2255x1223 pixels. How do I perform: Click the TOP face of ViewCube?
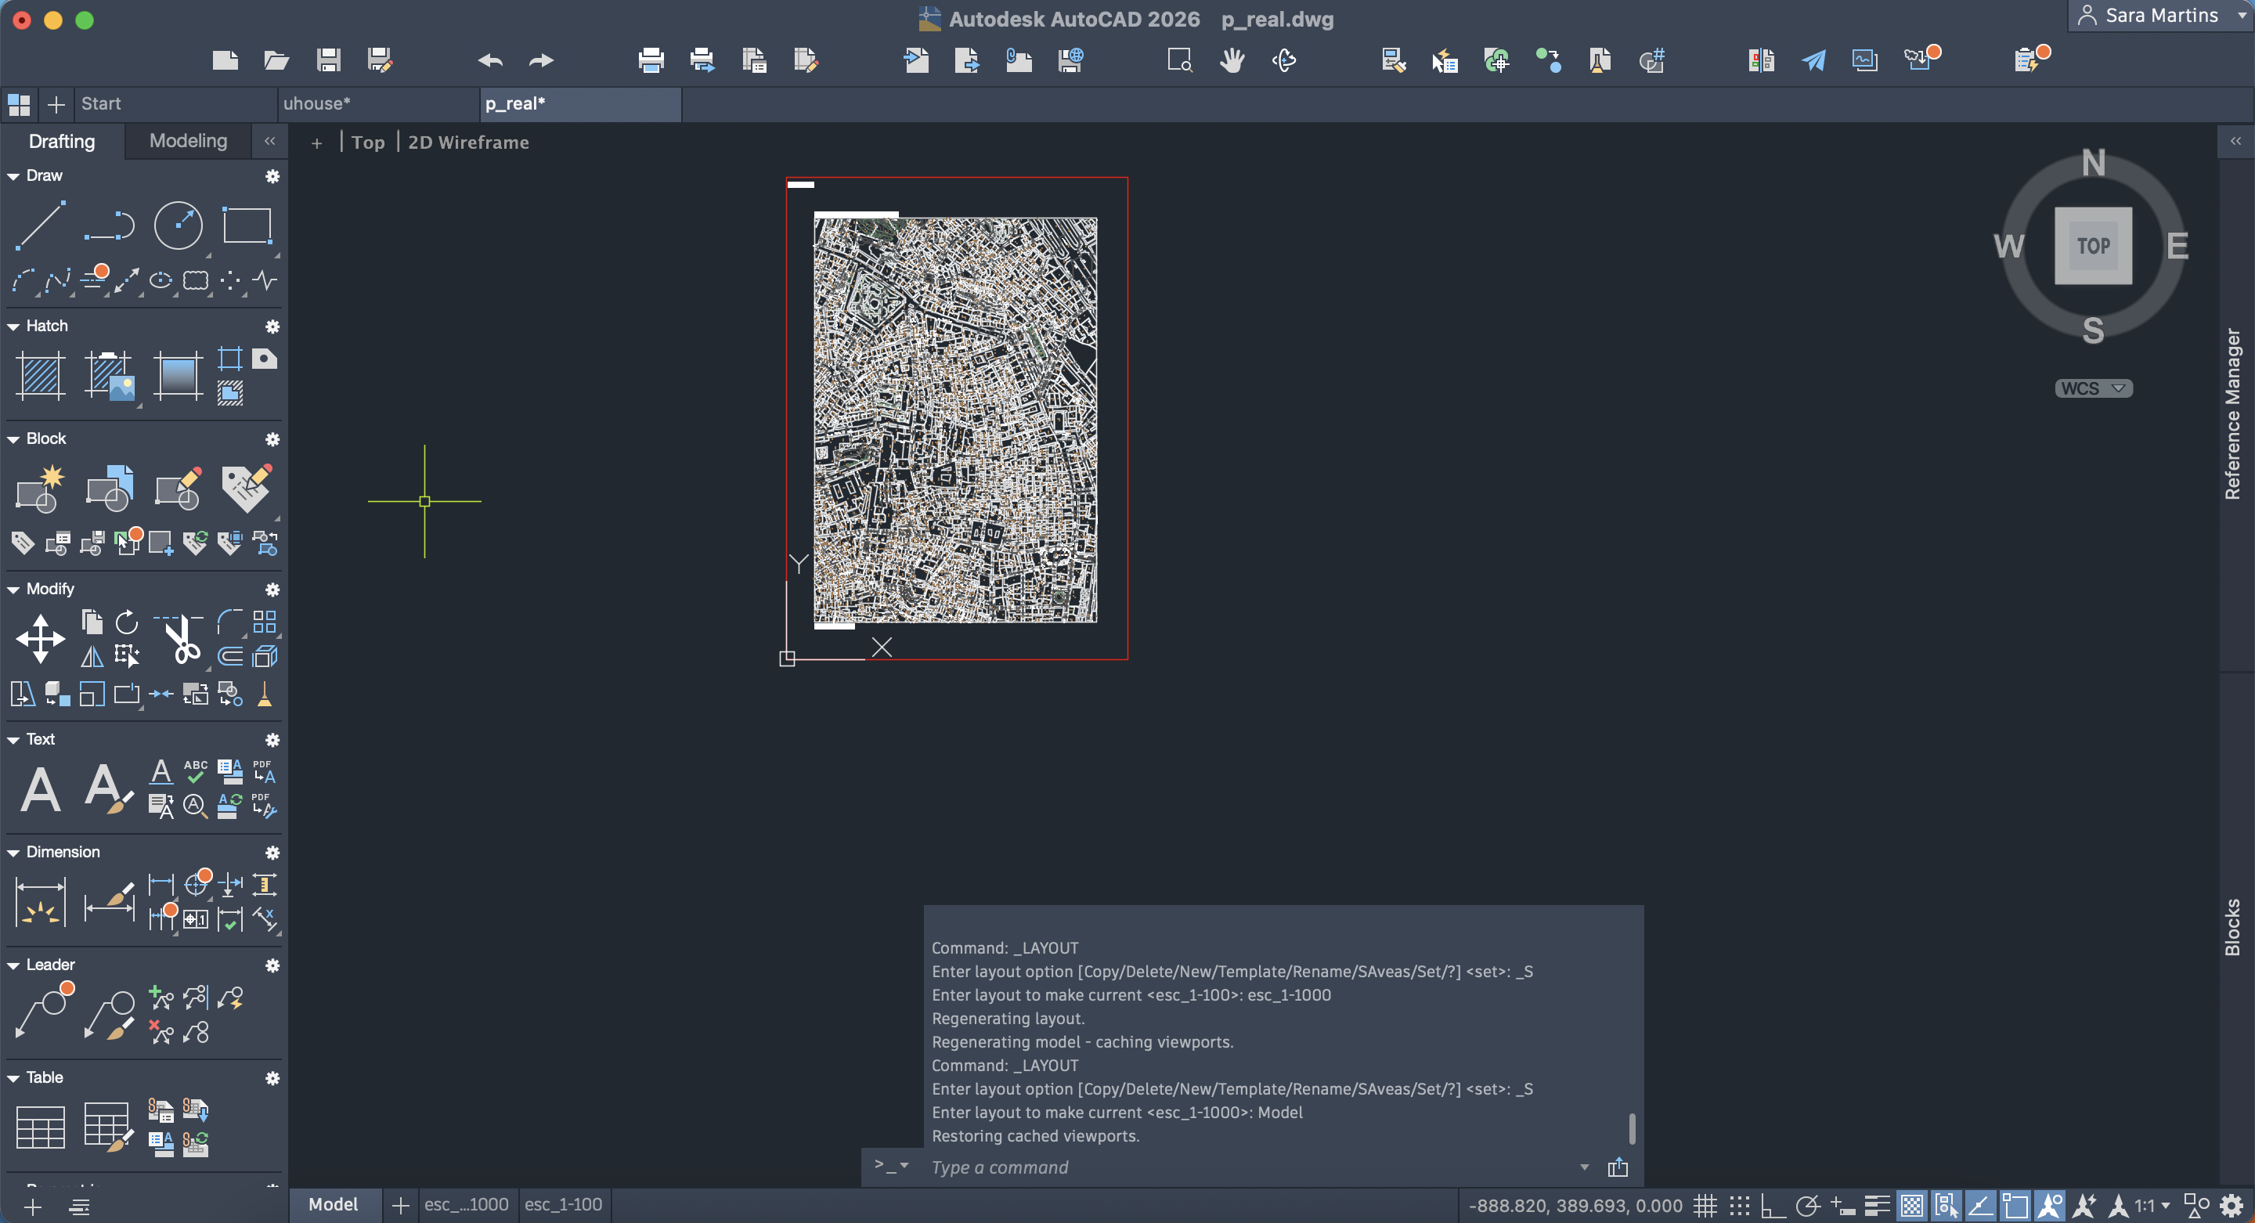pos(2093,246)
